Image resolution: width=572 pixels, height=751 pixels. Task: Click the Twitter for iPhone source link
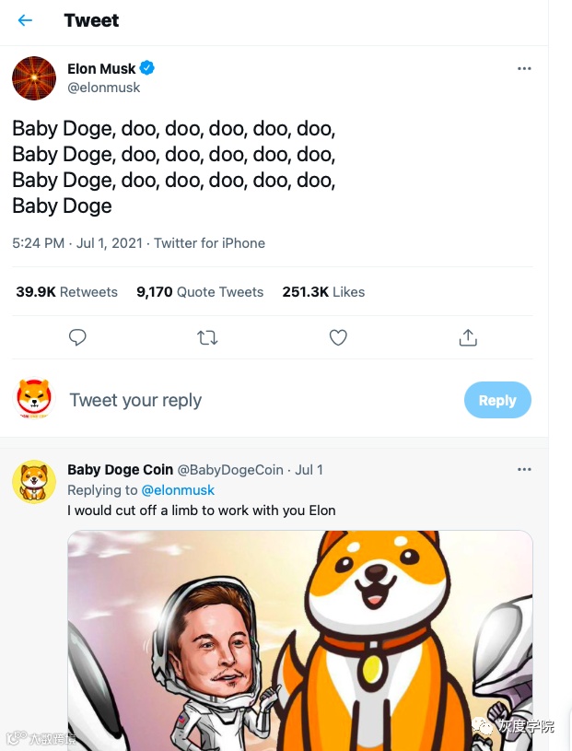pos(209,243)
